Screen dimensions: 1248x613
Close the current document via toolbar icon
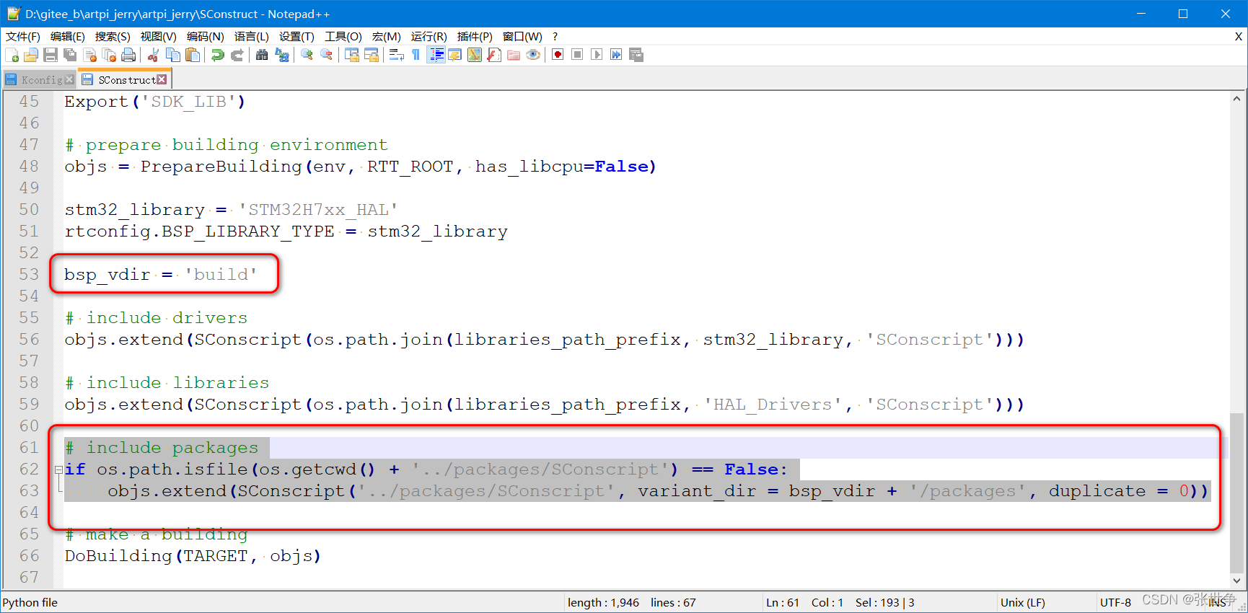(89, 55)
